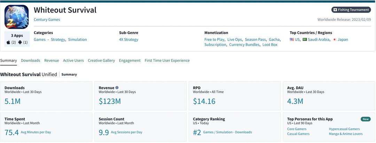Viewport: 376px width, 143px height.
Task: Select the 4X Strategy sub-genre link
Action: tap(128, 40)
